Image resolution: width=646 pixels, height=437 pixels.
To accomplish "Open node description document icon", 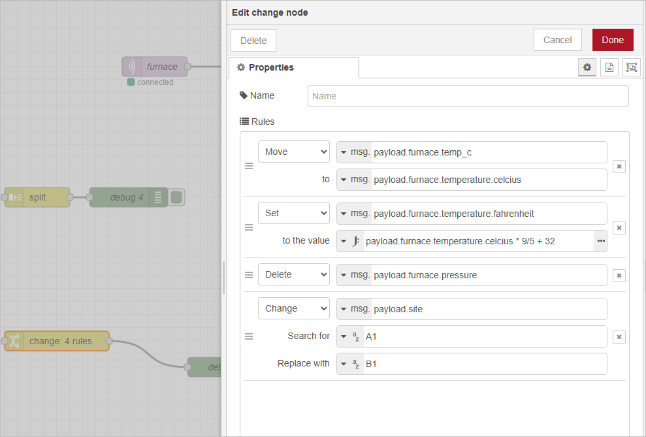I will coord(609,67).
